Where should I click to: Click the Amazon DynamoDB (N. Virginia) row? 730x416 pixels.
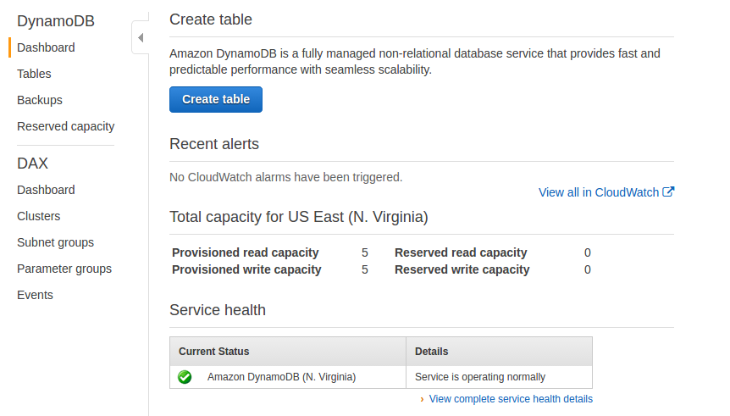281,377
